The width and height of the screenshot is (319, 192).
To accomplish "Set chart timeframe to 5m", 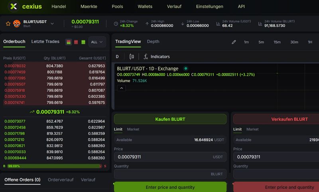I will [261, 42].
